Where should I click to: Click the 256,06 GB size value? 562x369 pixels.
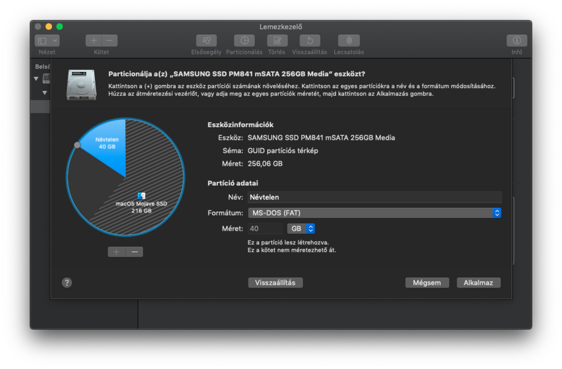[265, 164]
